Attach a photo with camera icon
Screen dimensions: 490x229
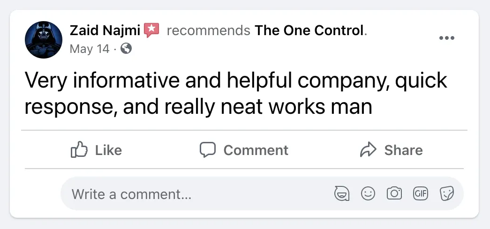pos(394,193)
